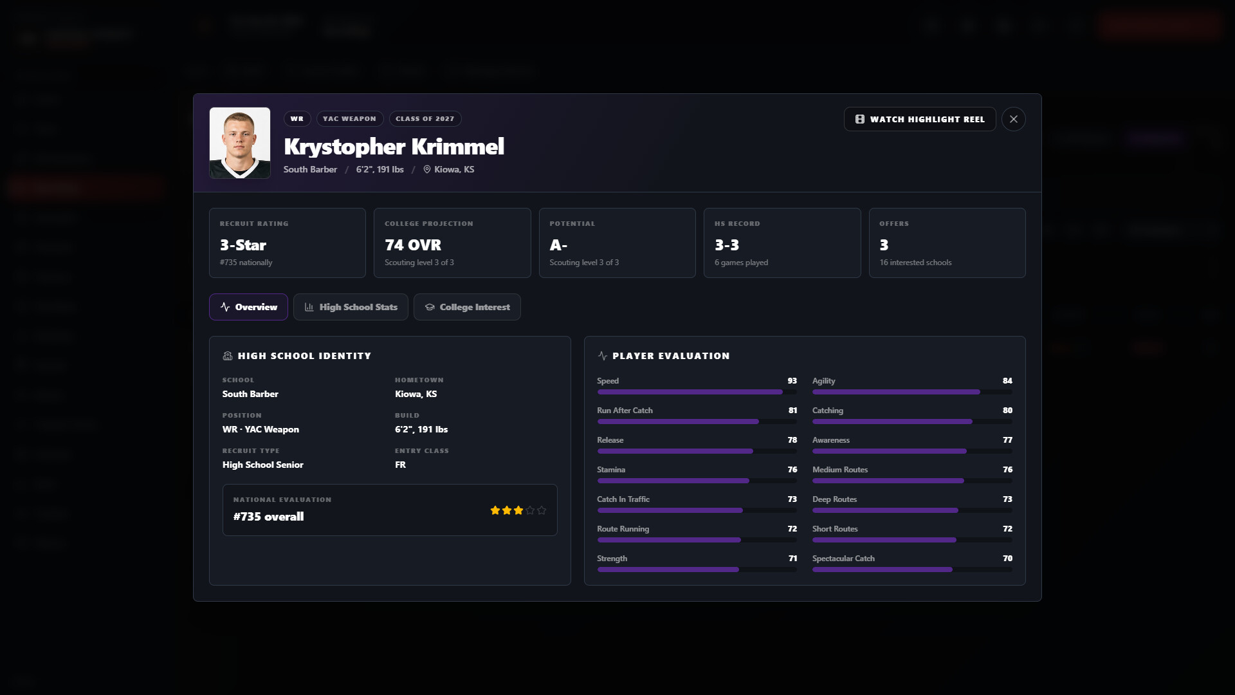Click the Class of 2027 tag
Viewport: 1235px width, 695px height.
pos(425,118)
